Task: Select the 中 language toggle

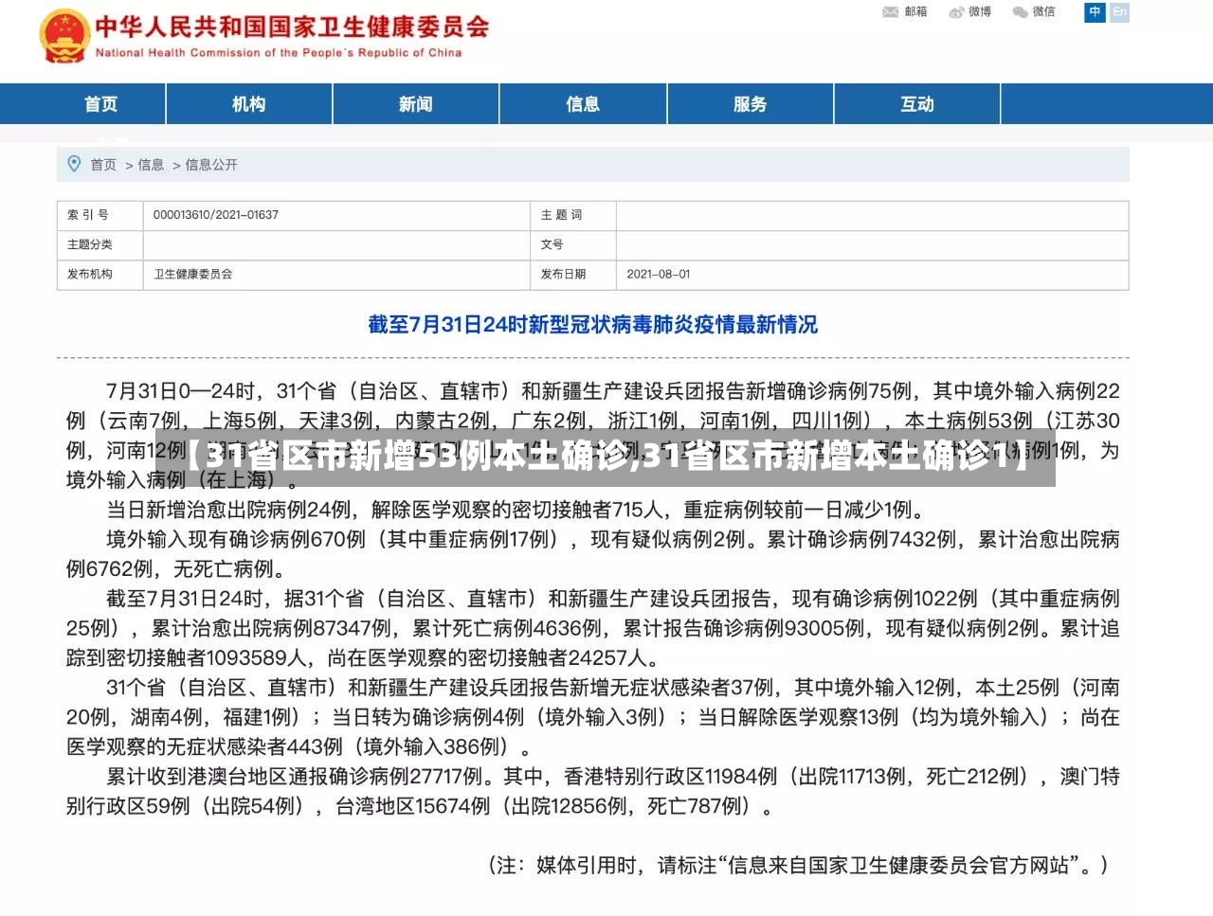Action: (1095, 11)
